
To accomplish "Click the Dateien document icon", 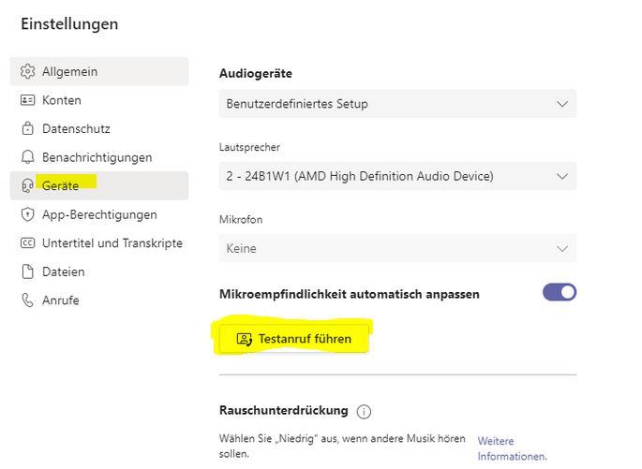I will (x=27, y=272).
